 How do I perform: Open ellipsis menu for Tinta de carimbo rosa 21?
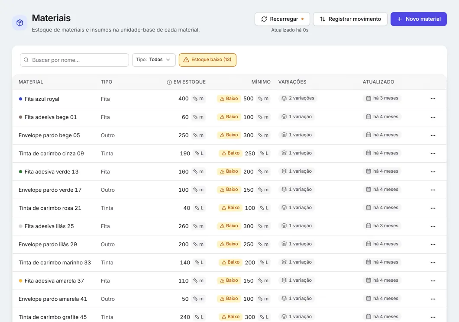pyautogui.click(x=433, y=208)
